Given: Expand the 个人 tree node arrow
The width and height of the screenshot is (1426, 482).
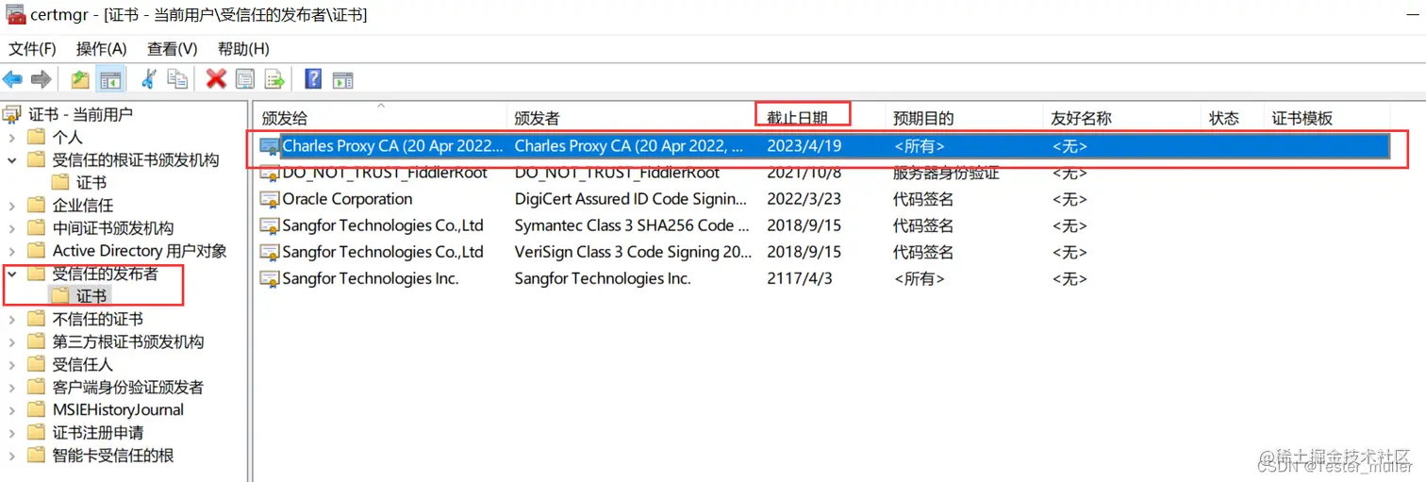Looking at the screenshot, I should click(x=12, y=138).
